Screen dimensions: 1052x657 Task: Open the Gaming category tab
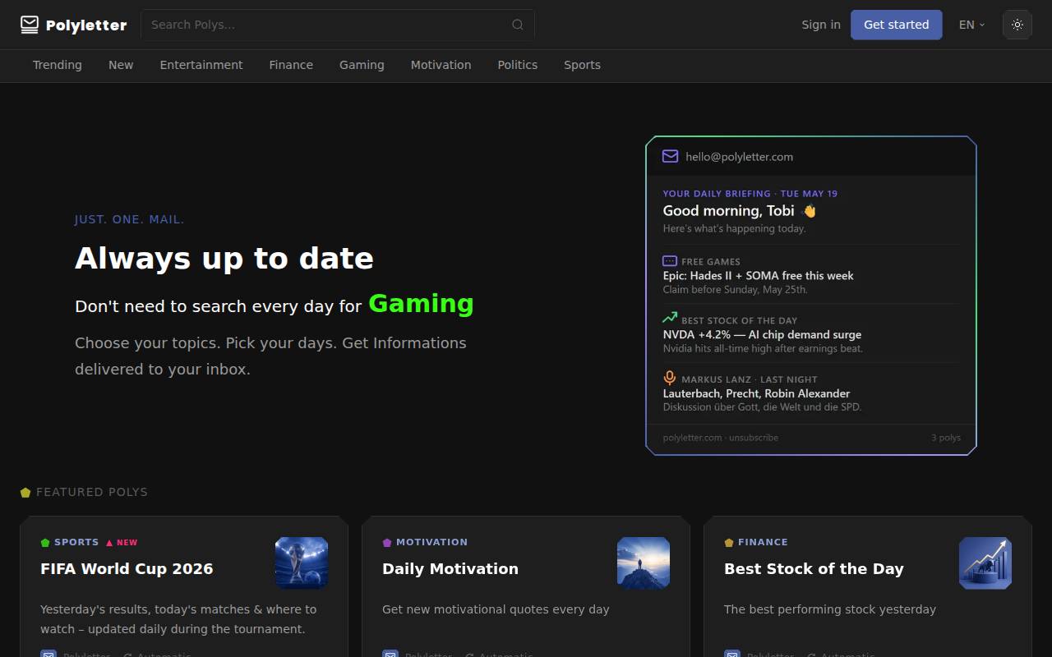(x=362, y=65)
